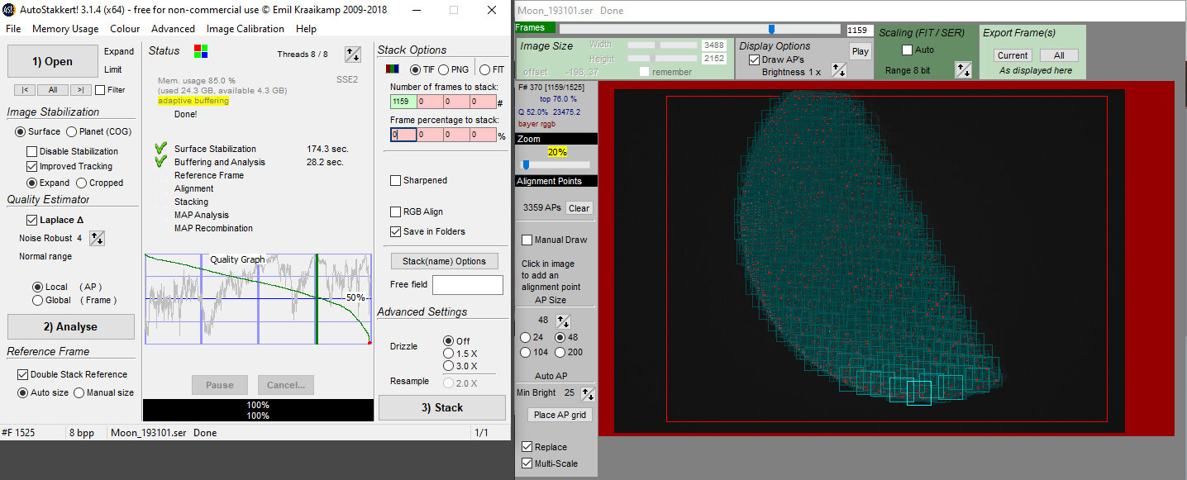Enable RGB Align checkbox
This screenshot has height=480, width=1187.
[x=396, y=211]
